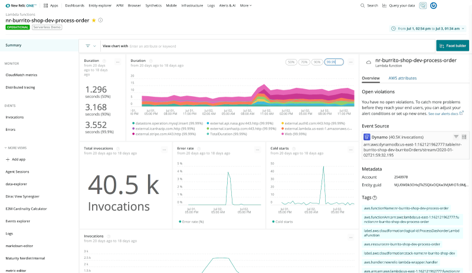Click info icon beside Cold starts title
This screenshot has width=472, height=273.
coord(294,149)
